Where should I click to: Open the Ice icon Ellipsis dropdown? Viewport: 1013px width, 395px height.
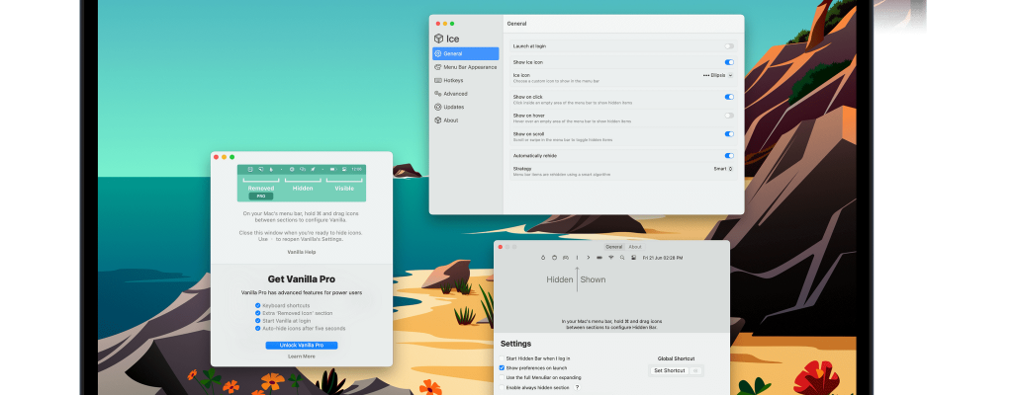coord(718,75)
